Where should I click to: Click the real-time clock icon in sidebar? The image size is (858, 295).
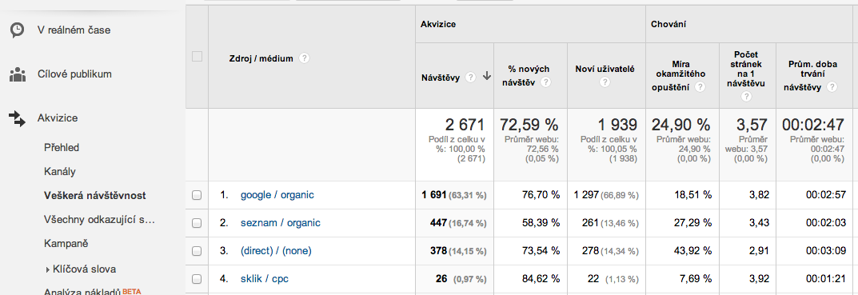(x=18, y=30)
